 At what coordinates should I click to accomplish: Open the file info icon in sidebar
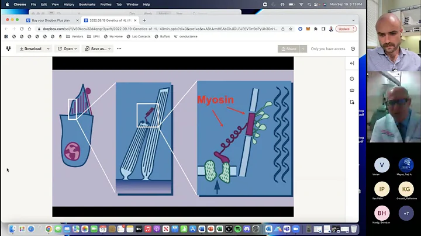pos(352,79)
